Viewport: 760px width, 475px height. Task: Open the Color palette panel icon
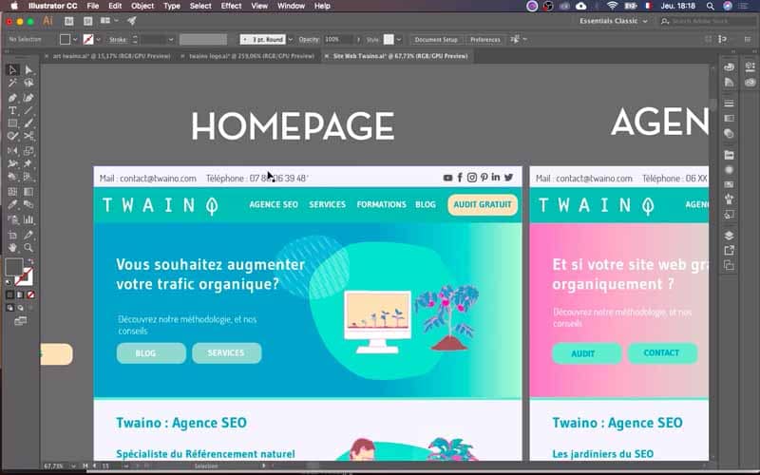[729, 67]
